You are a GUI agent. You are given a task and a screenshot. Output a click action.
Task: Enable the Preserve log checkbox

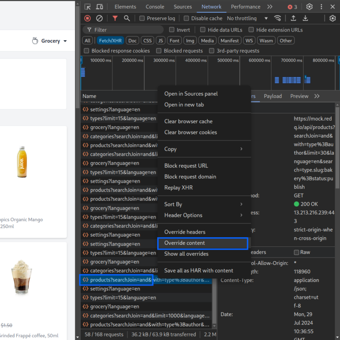pyautogui.click(x=142, y=18)
